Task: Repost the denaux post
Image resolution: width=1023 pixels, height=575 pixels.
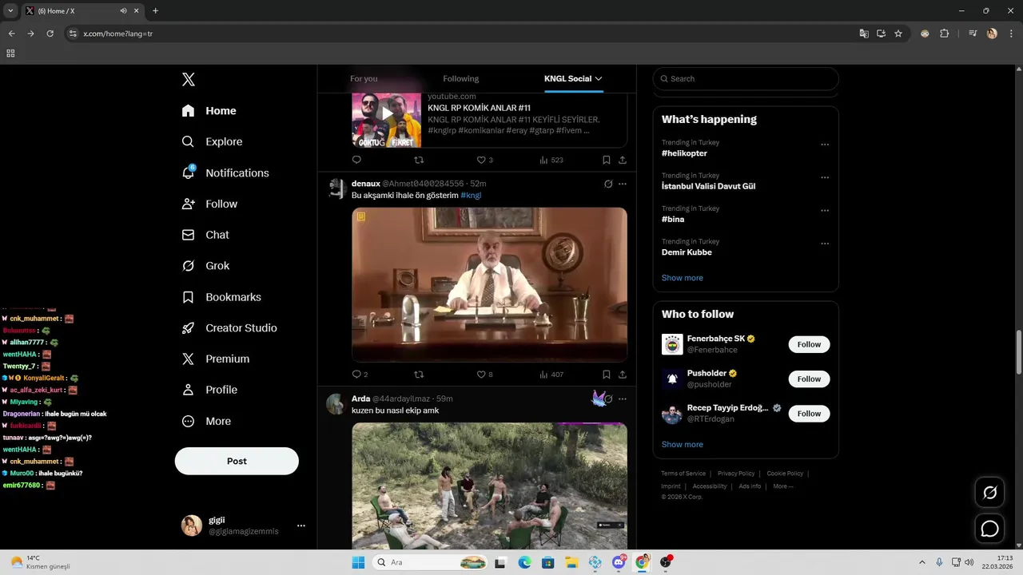Action: coord(419,375)
